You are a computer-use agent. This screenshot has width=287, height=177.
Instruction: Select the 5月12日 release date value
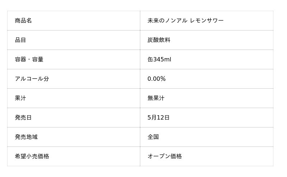[x=159, y=118]
